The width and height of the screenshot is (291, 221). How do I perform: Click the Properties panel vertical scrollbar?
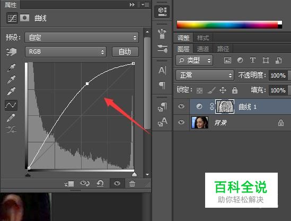[147, 83]
